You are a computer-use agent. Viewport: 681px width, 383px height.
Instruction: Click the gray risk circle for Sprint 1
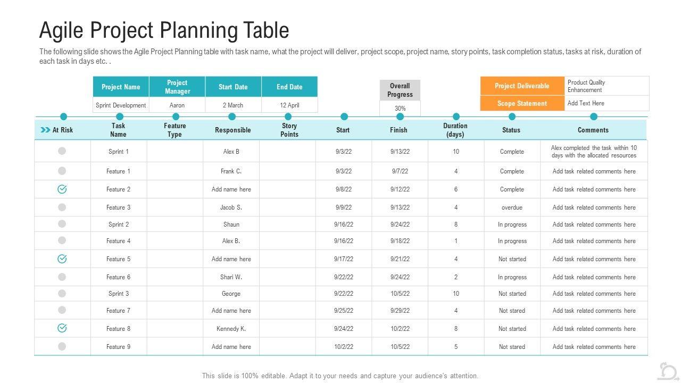(62, 151)
